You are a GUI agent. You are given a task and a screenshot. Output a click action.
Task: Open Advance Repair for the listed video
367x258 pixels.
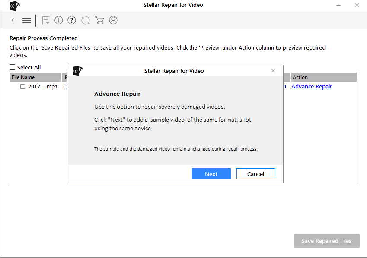[311, 86]
